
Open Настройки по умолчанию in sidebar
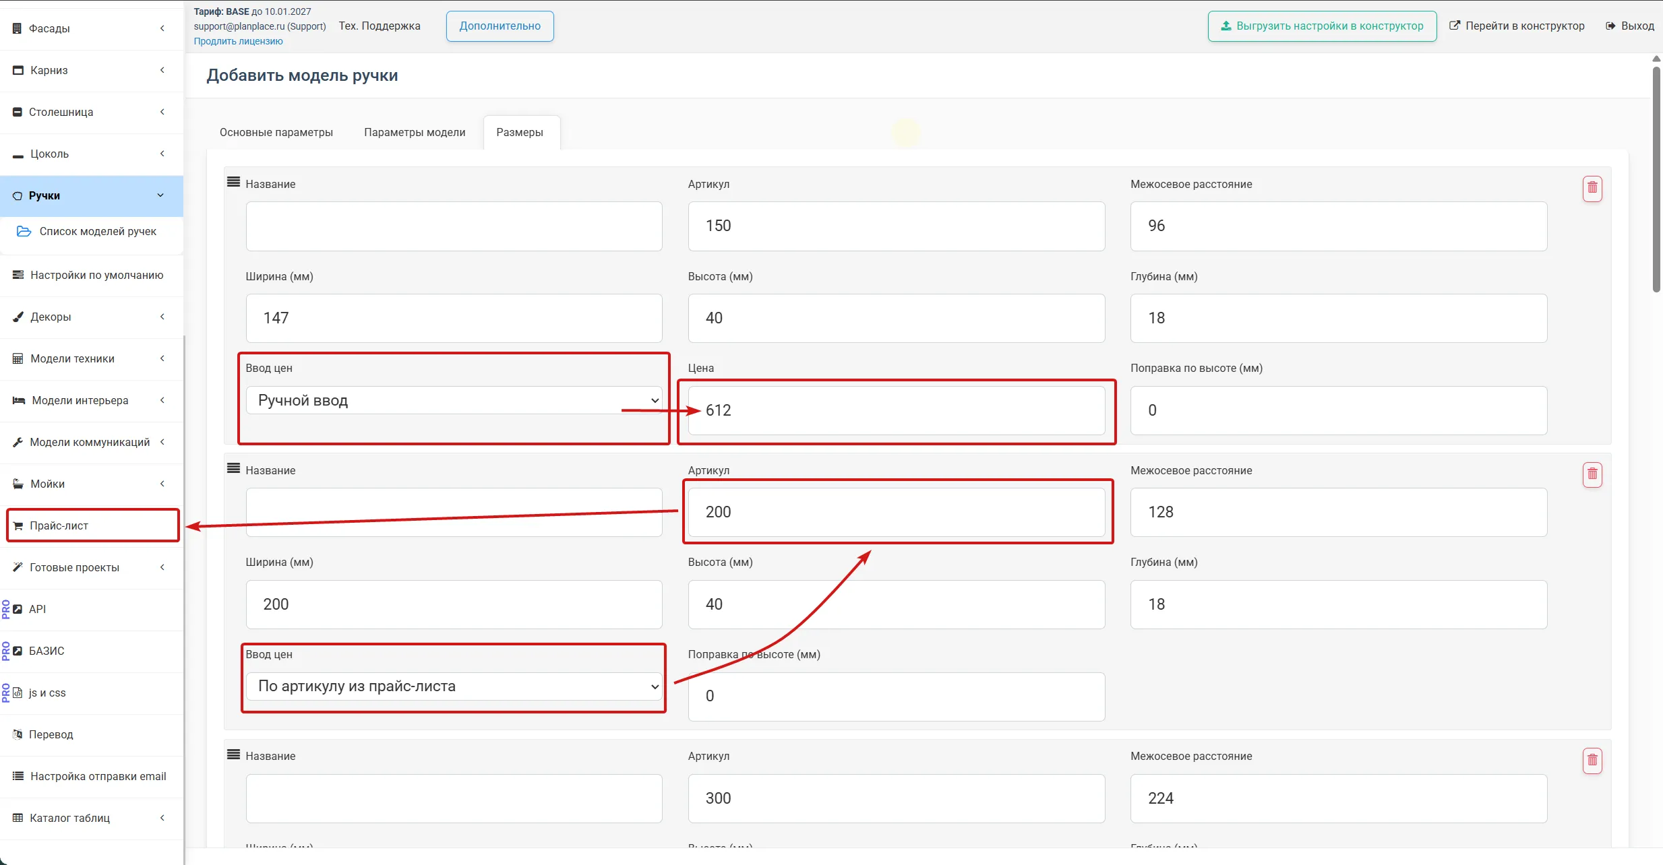click(92, 275)
